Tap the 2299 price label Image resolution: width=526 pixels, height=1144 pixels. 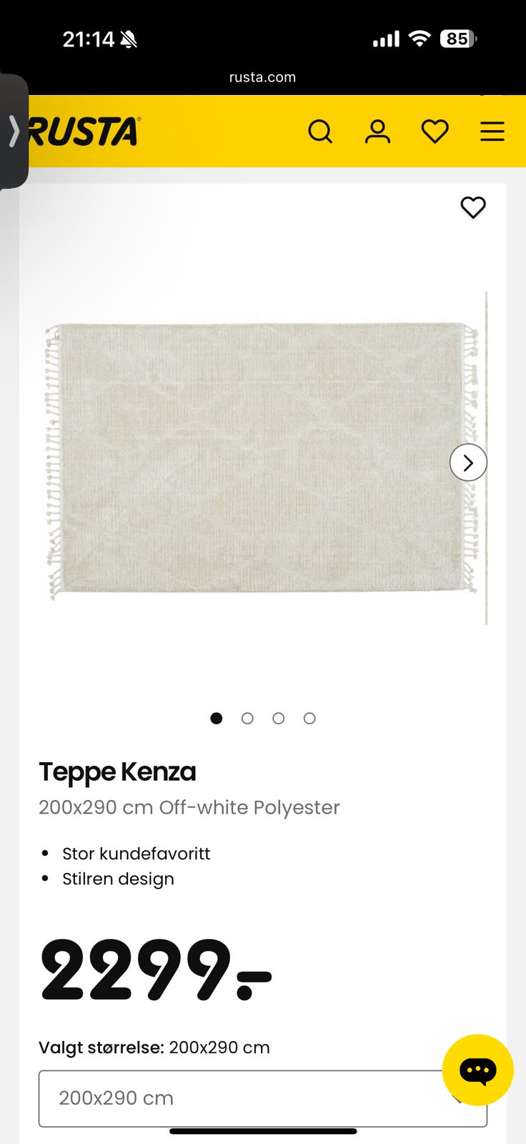click(155, 970)
